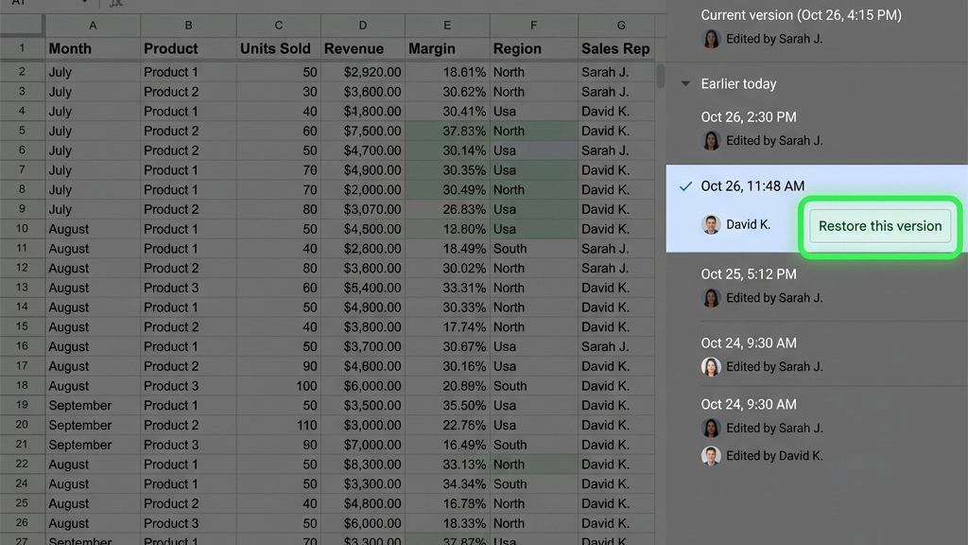Select row 5 header
Screen dimensions: 968x545
(x=23, y=131)
